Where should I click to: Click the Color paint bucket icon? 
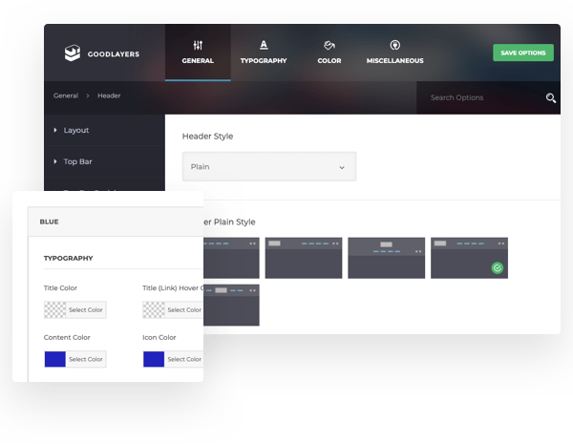[329, 45]
